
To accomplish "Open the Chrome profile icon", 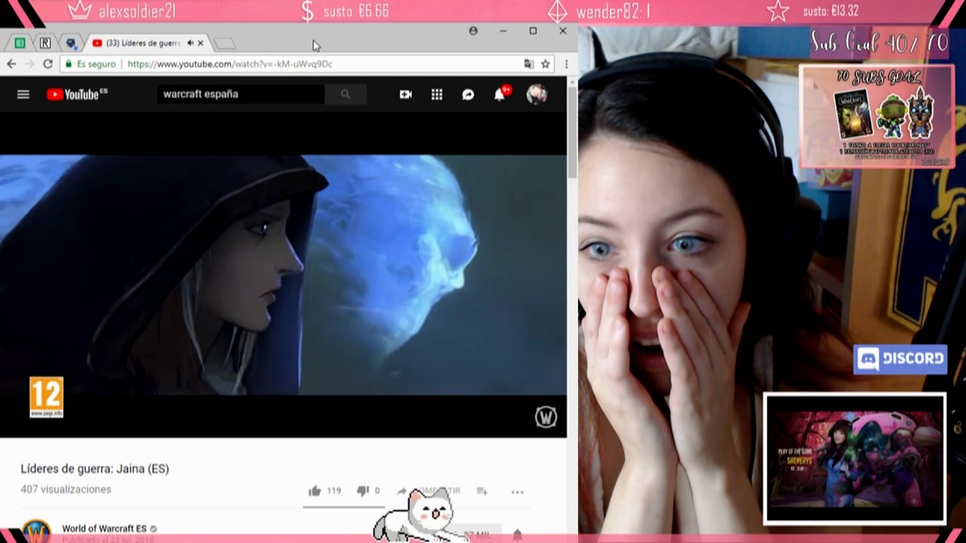I will [x=473, y=31].
